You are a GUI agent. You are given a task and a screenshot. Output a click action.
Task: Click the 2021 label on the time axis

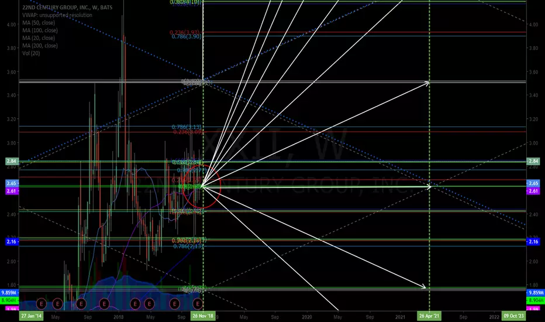(x=401, y=317)
